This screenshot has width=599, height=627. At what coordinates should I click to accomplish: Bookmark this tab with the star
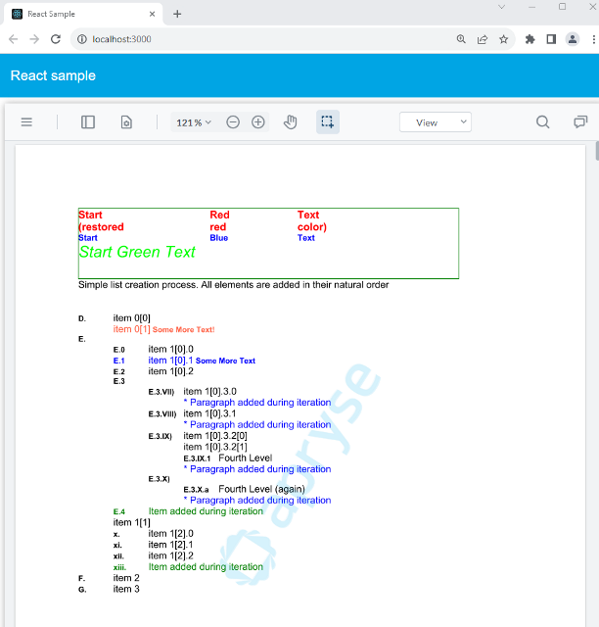pos(503,39)
